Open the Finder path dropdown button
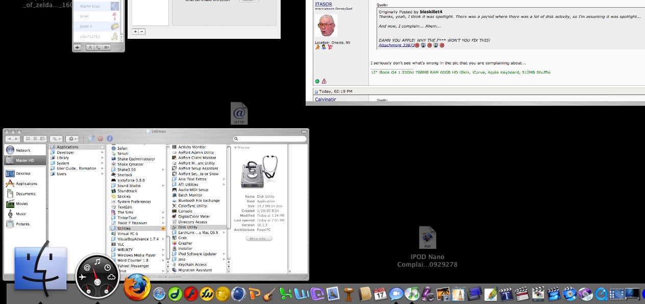 point(56,138)
